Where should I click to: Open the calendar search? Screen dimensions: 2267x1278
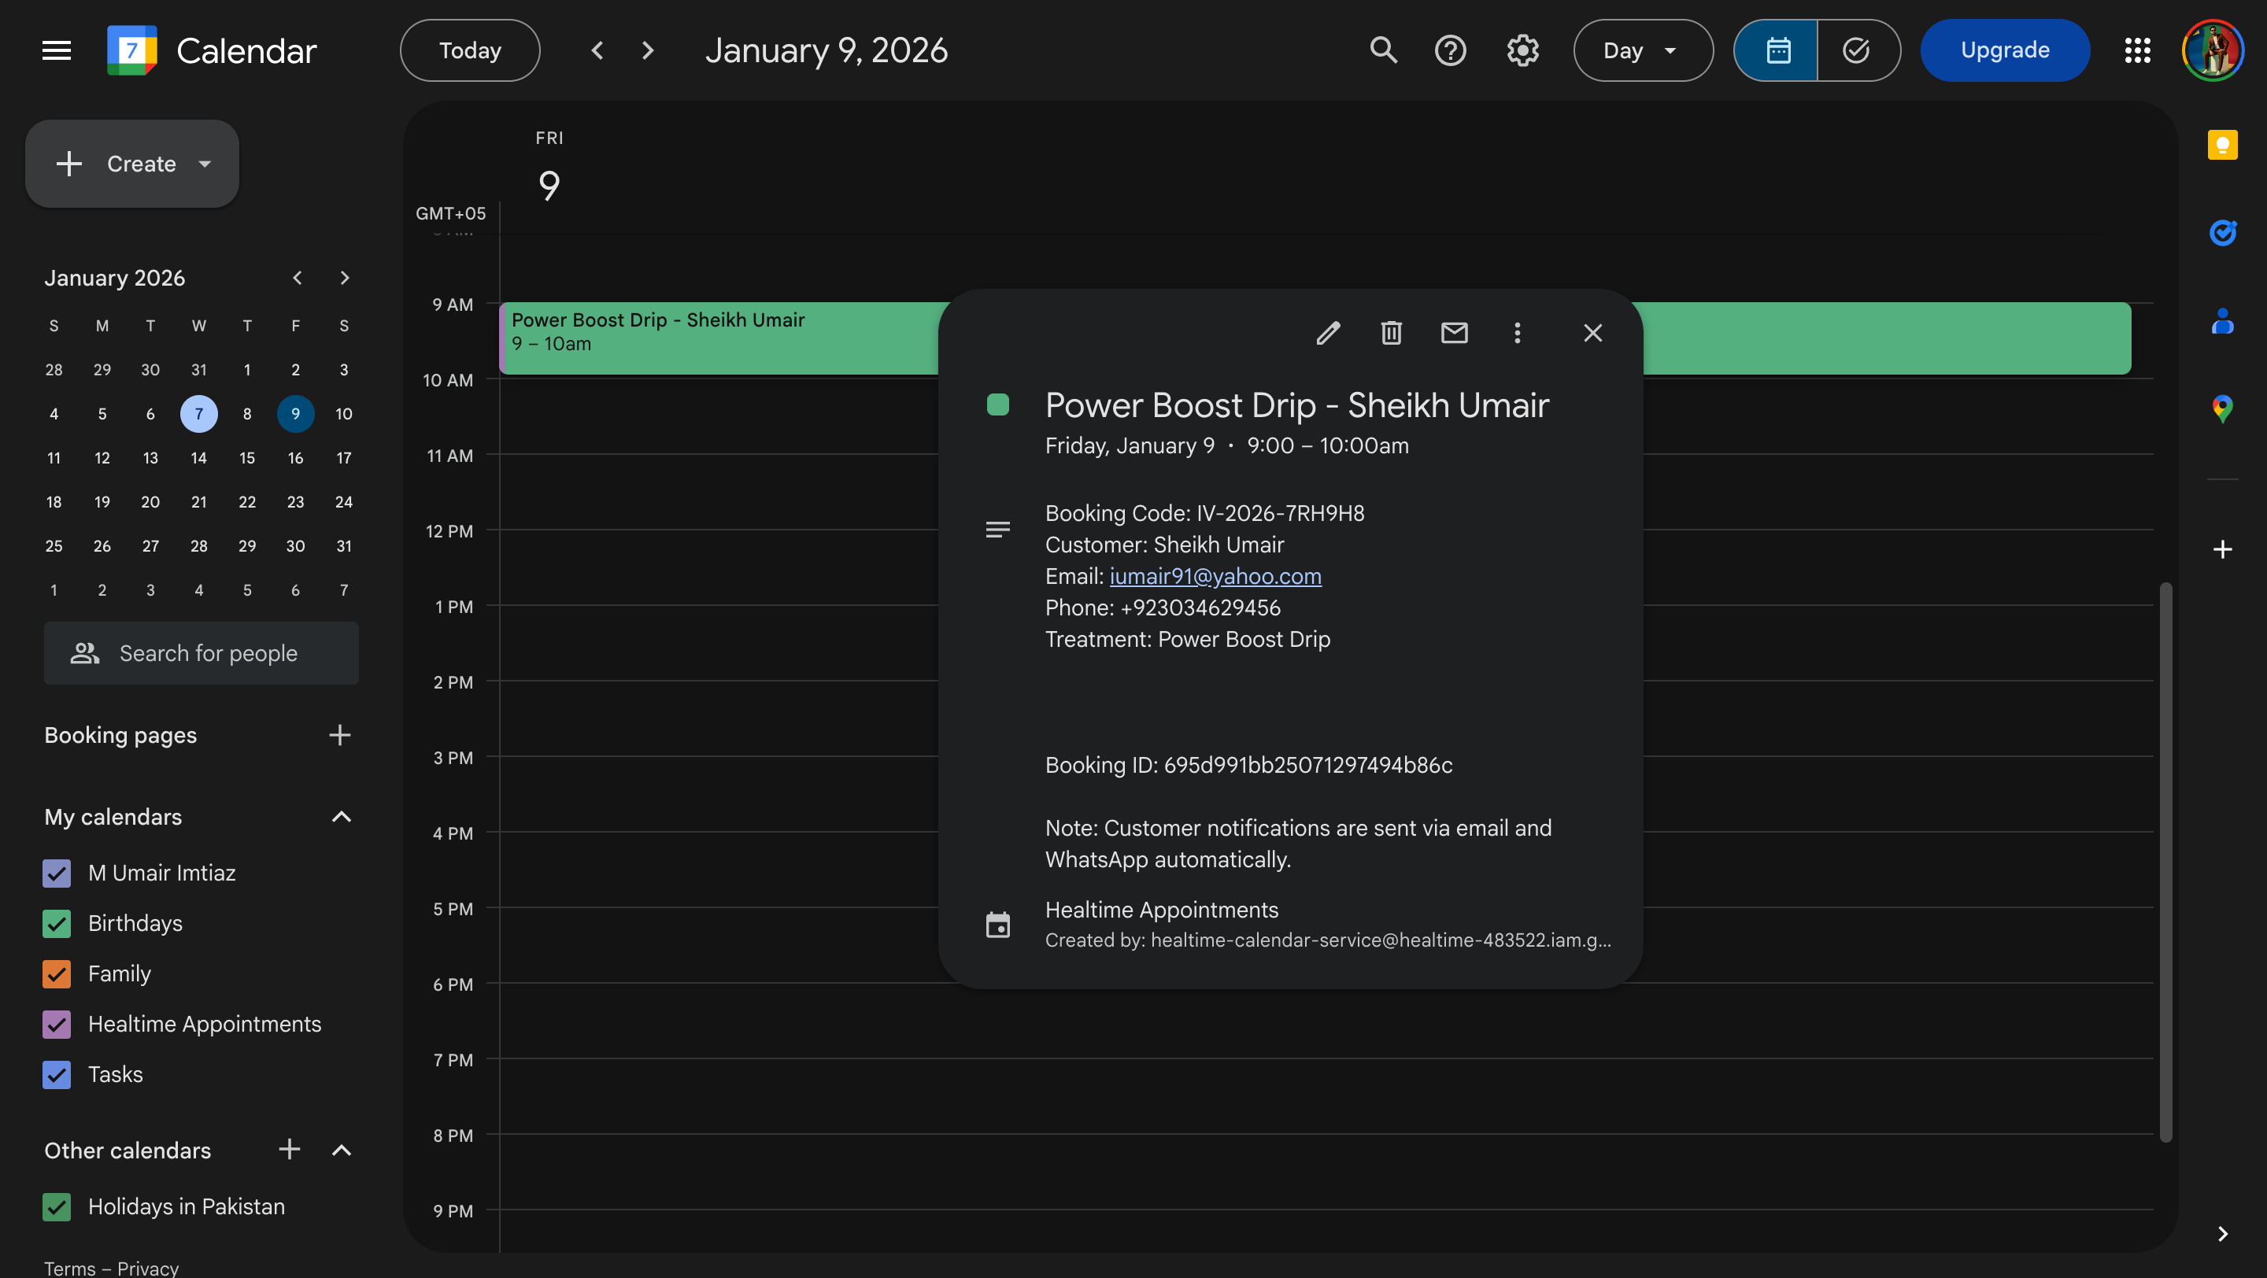1384,50
